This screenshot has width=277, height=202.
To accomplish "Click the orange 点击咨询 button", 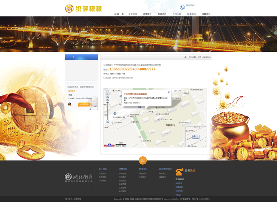I will (84, 105).
